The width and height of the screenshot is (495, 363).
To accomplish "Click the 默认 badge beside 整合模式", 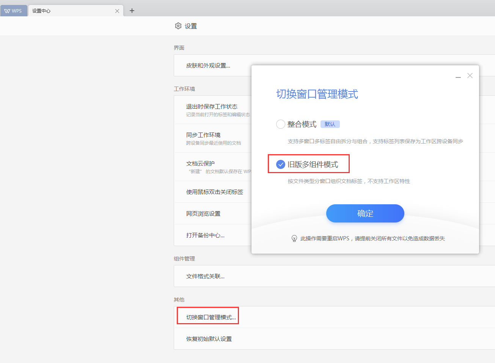I will tap(330, 124).
